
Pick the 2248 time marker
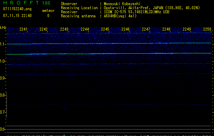tap(166, 30)
